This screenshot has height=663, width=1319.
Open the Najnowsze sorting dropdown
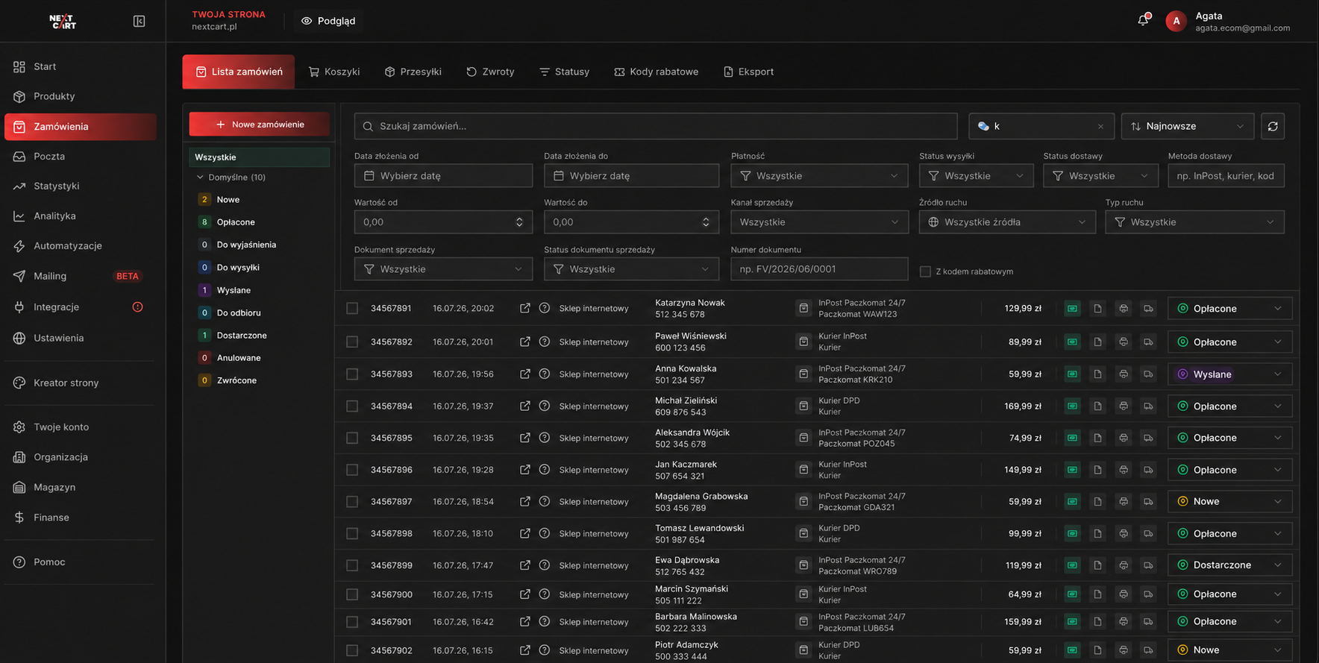point(1188,126)
